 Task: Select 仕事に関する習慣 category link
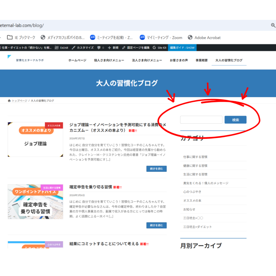pos(195,157)
